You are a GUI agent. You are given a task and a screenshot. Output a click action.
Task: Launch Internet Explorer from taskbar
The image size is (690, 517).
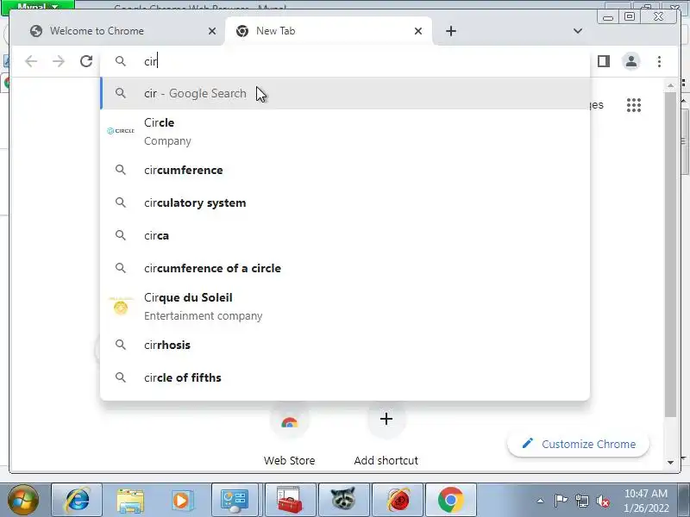coord(77,500)
